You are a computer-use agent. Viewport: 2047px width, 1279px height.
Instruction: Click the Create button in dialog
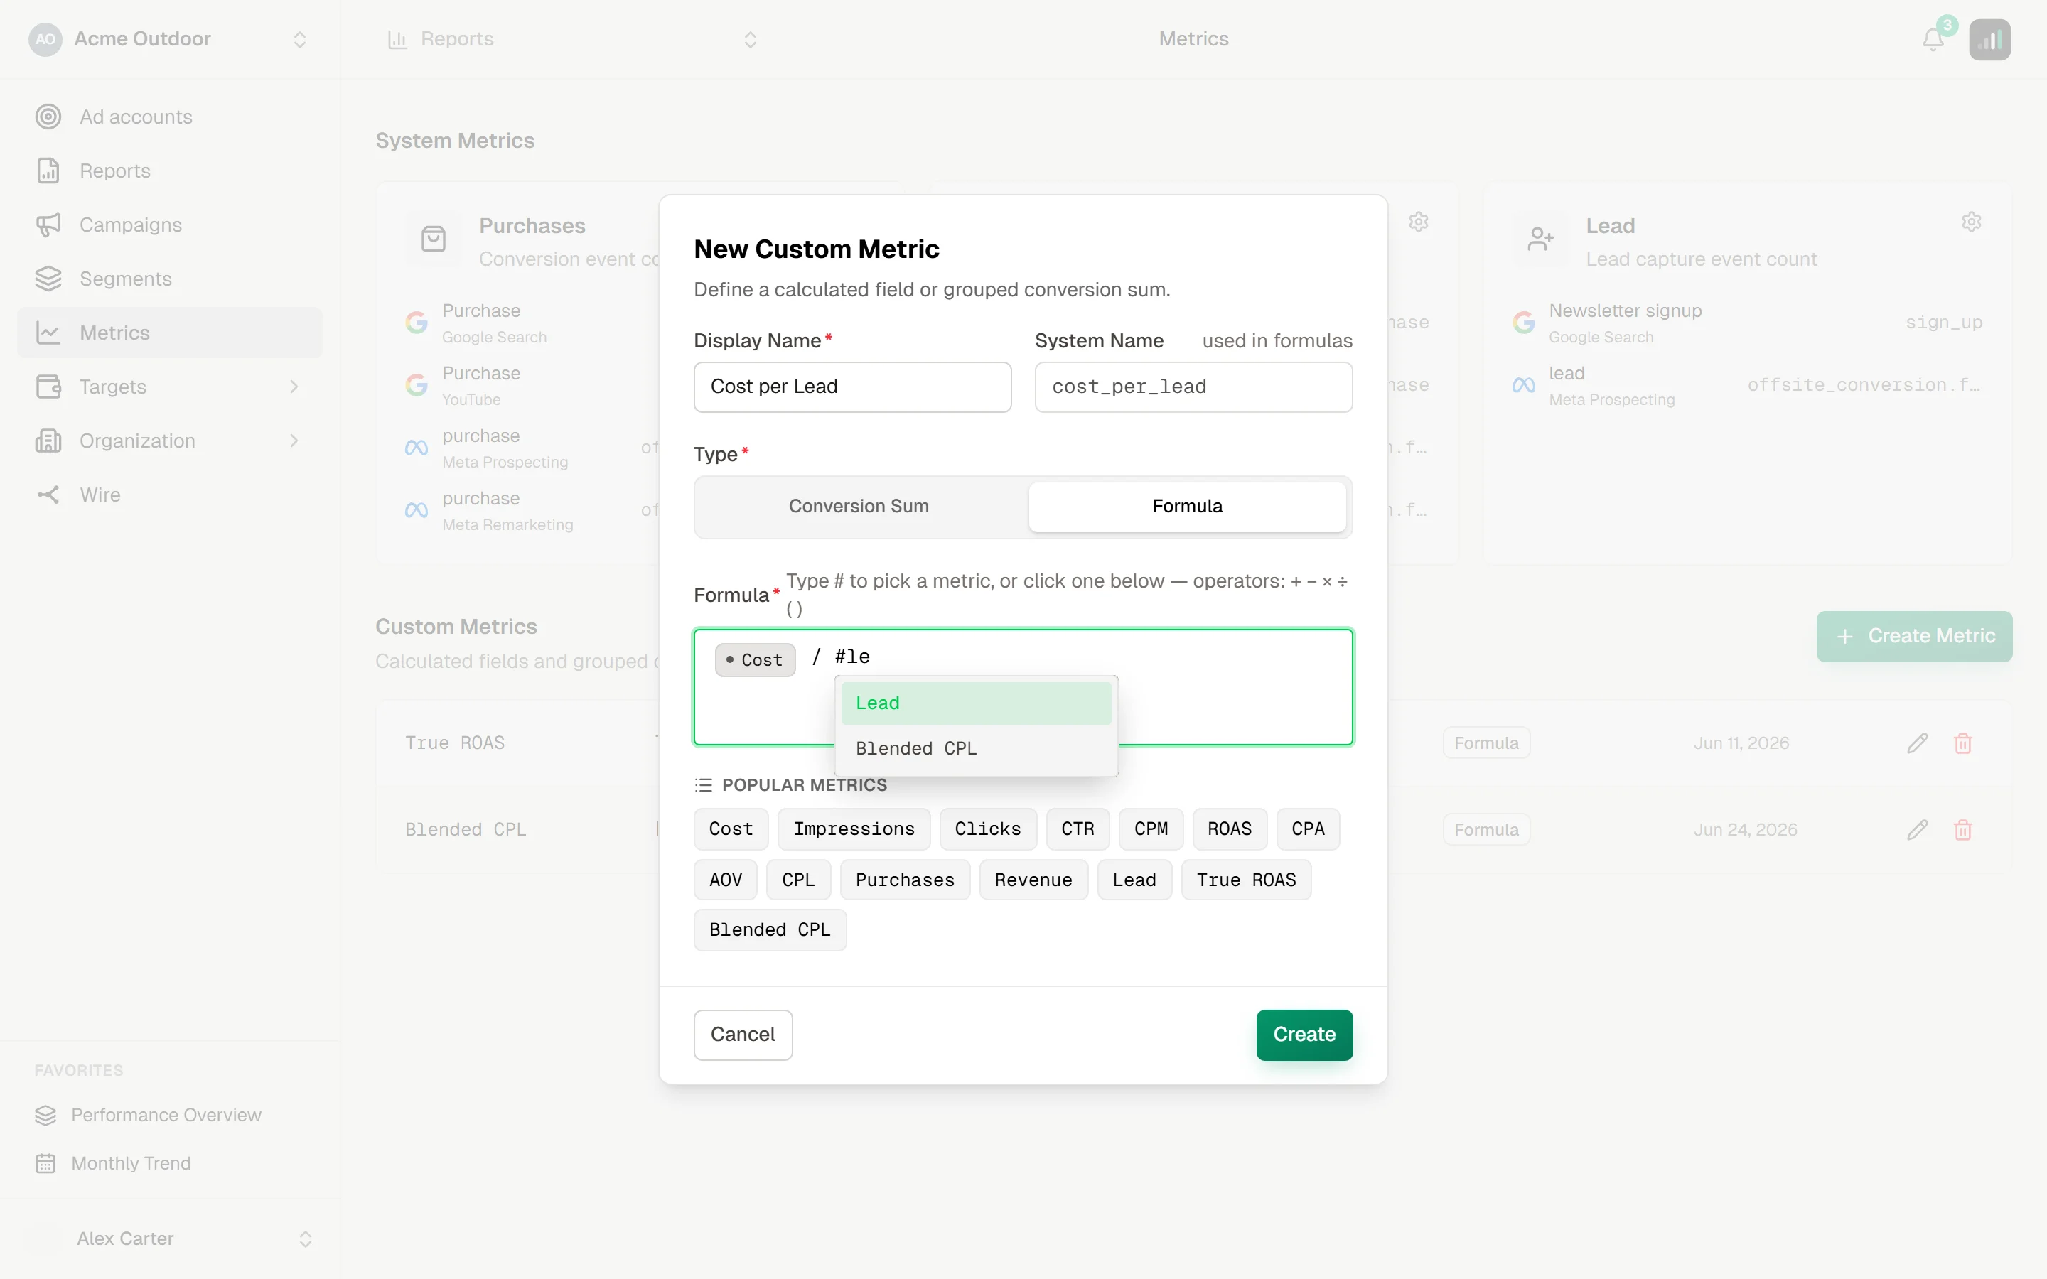click(x=1304, y=1035)
